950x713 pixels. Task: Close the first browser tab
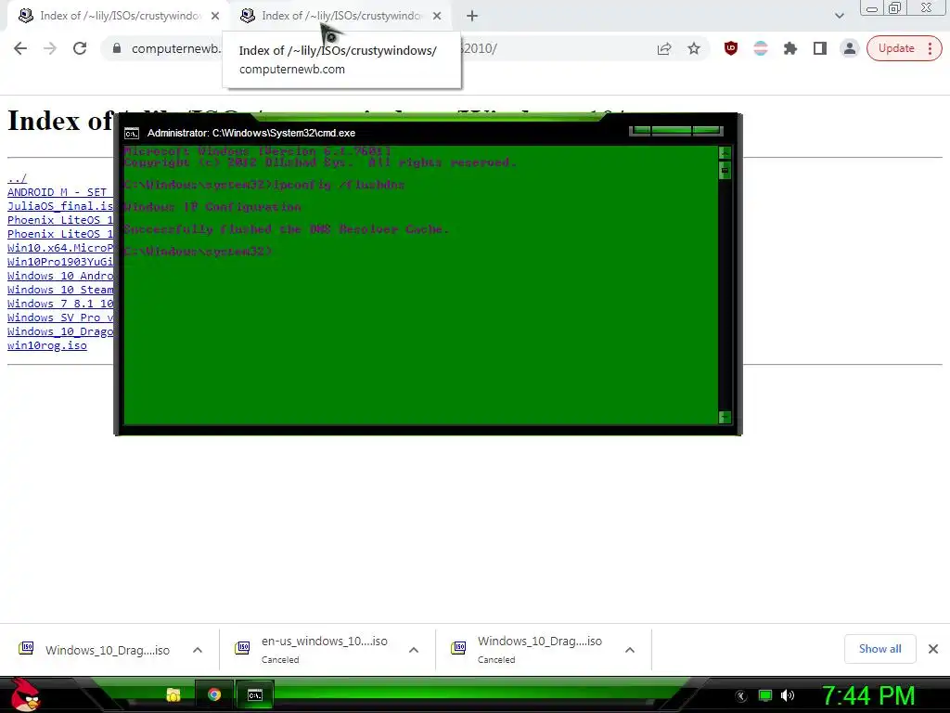click(215, 17)
